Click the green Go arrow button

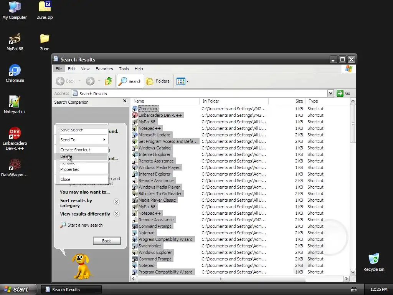click(340, 93)
